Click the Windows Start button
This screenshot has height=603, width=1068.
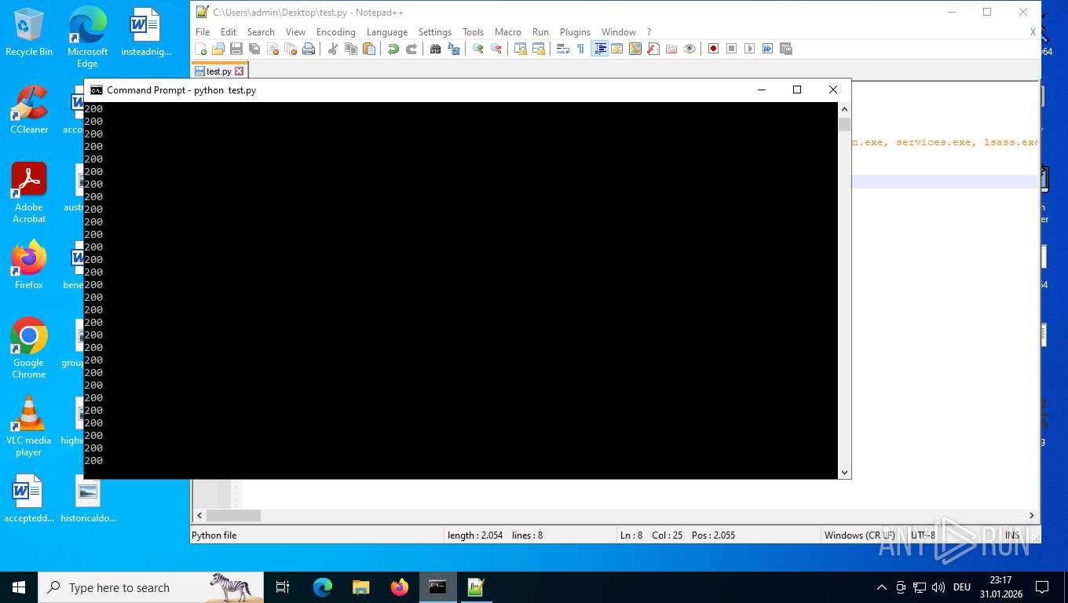(19, 587)
